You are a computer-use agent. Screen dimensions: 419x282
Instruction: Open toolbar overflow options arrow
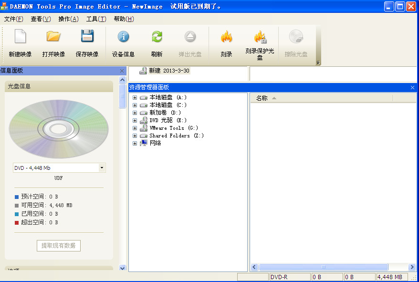[318, 63]
